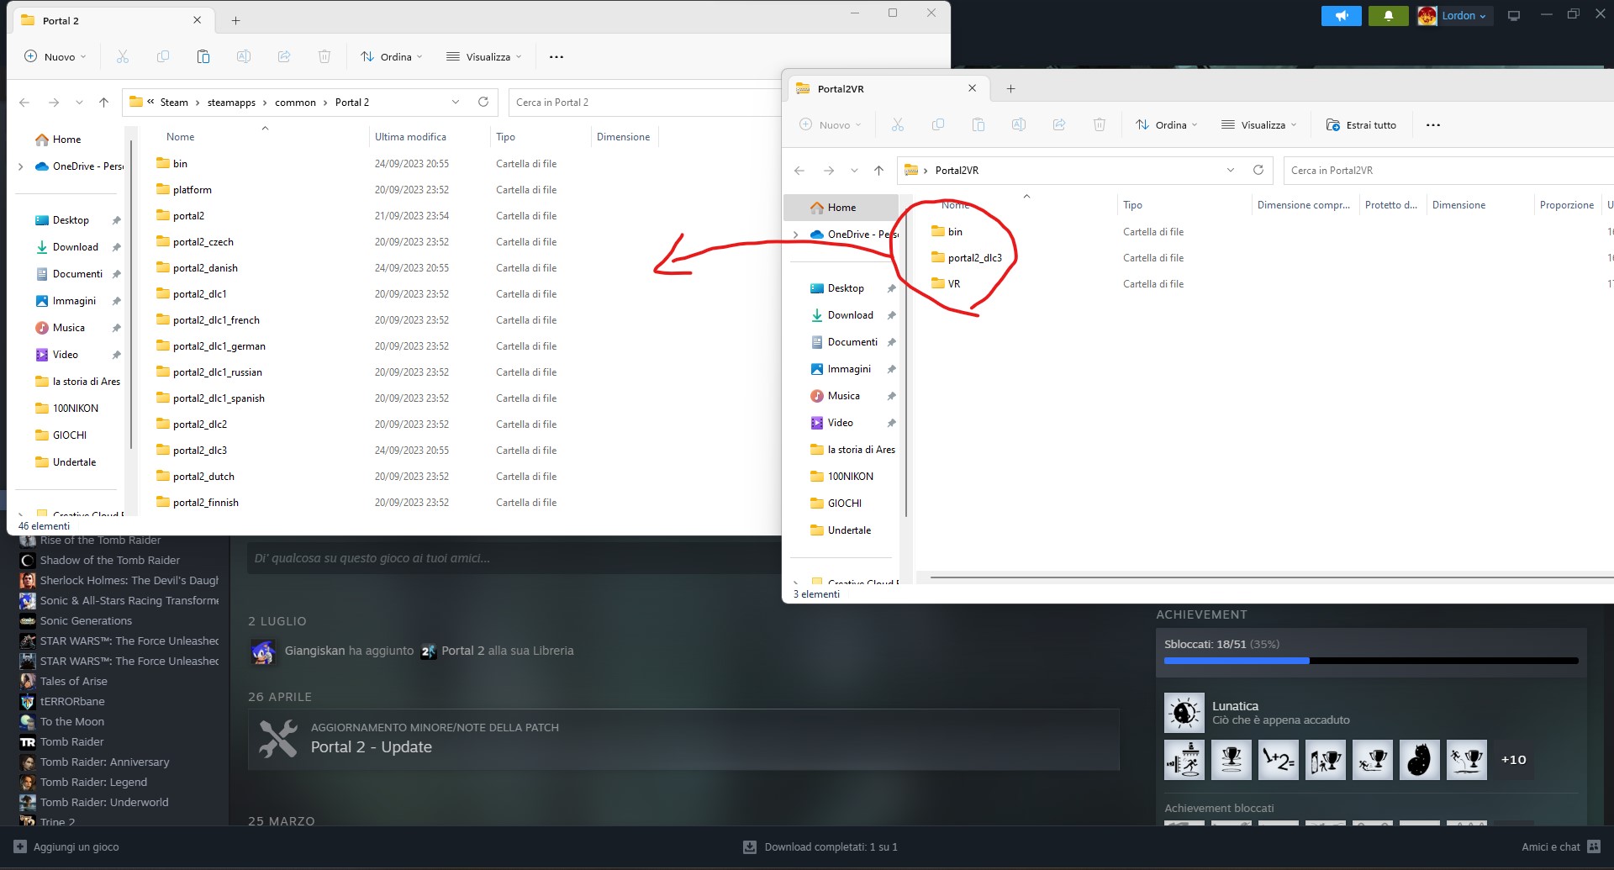Add new tab in Portal2VR window
Viewport: 1614px width, 870px height.
(x=1011, y=88)
